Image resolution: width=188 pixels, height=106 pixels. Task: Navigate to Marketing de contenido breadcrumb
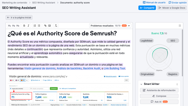(15, 3)
